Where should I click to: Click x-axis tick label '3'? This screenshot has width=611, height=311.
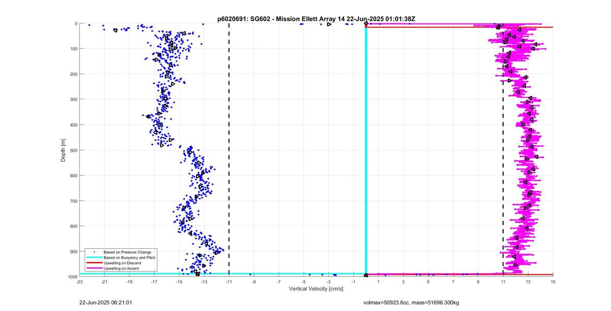(403, 281)
